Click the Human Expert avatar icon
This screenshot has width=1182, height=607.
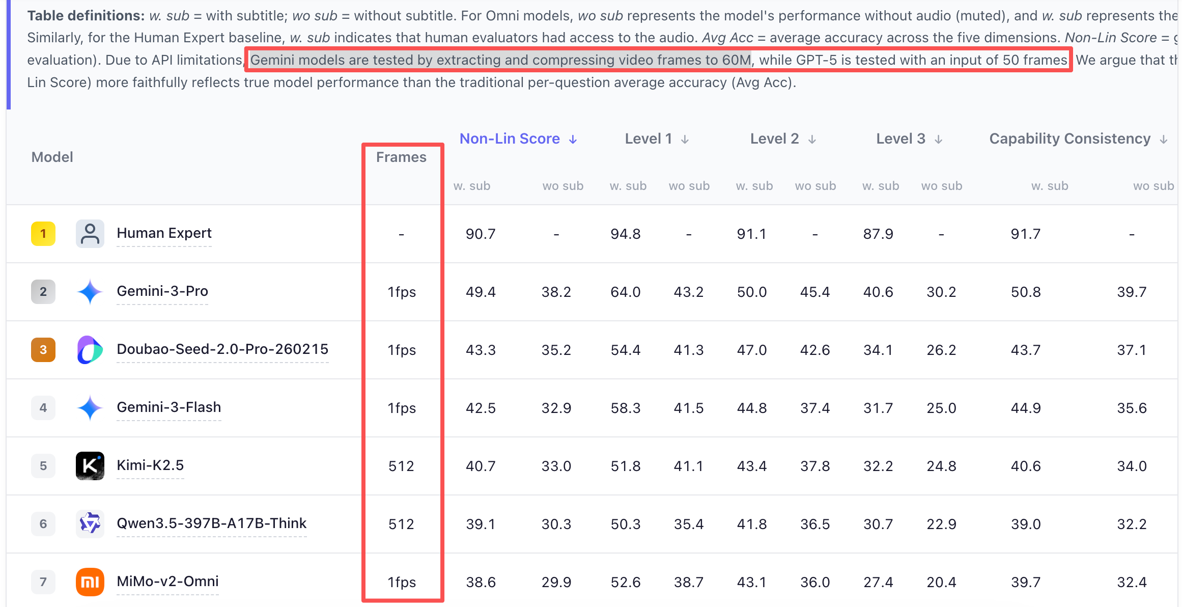(x=90, y=234)
